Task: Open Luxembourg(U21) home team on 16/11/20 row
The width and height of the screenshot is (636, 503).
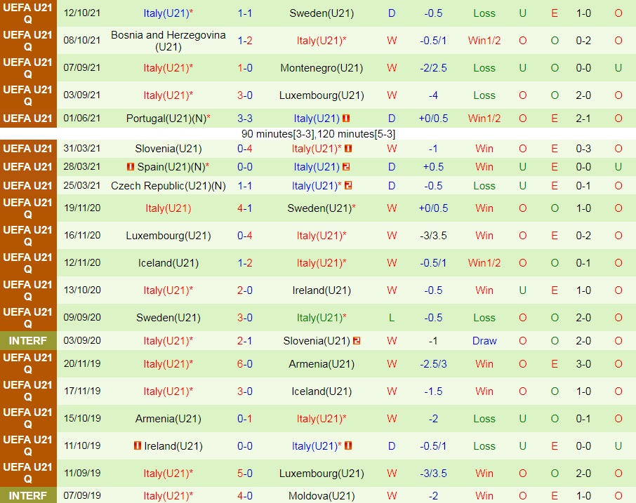Action: [x=168, y=236]
